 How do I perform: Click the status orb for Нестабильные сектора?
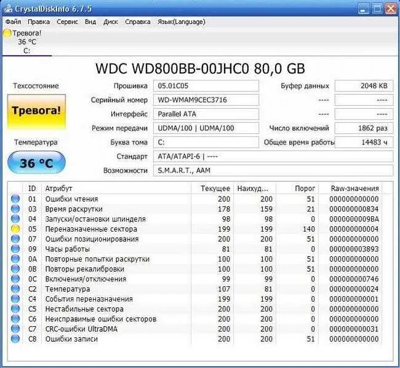[15, 309]
